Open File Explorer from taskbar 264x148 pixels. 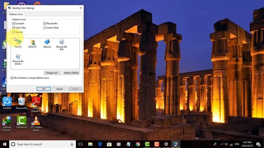[x=90, y=144]
